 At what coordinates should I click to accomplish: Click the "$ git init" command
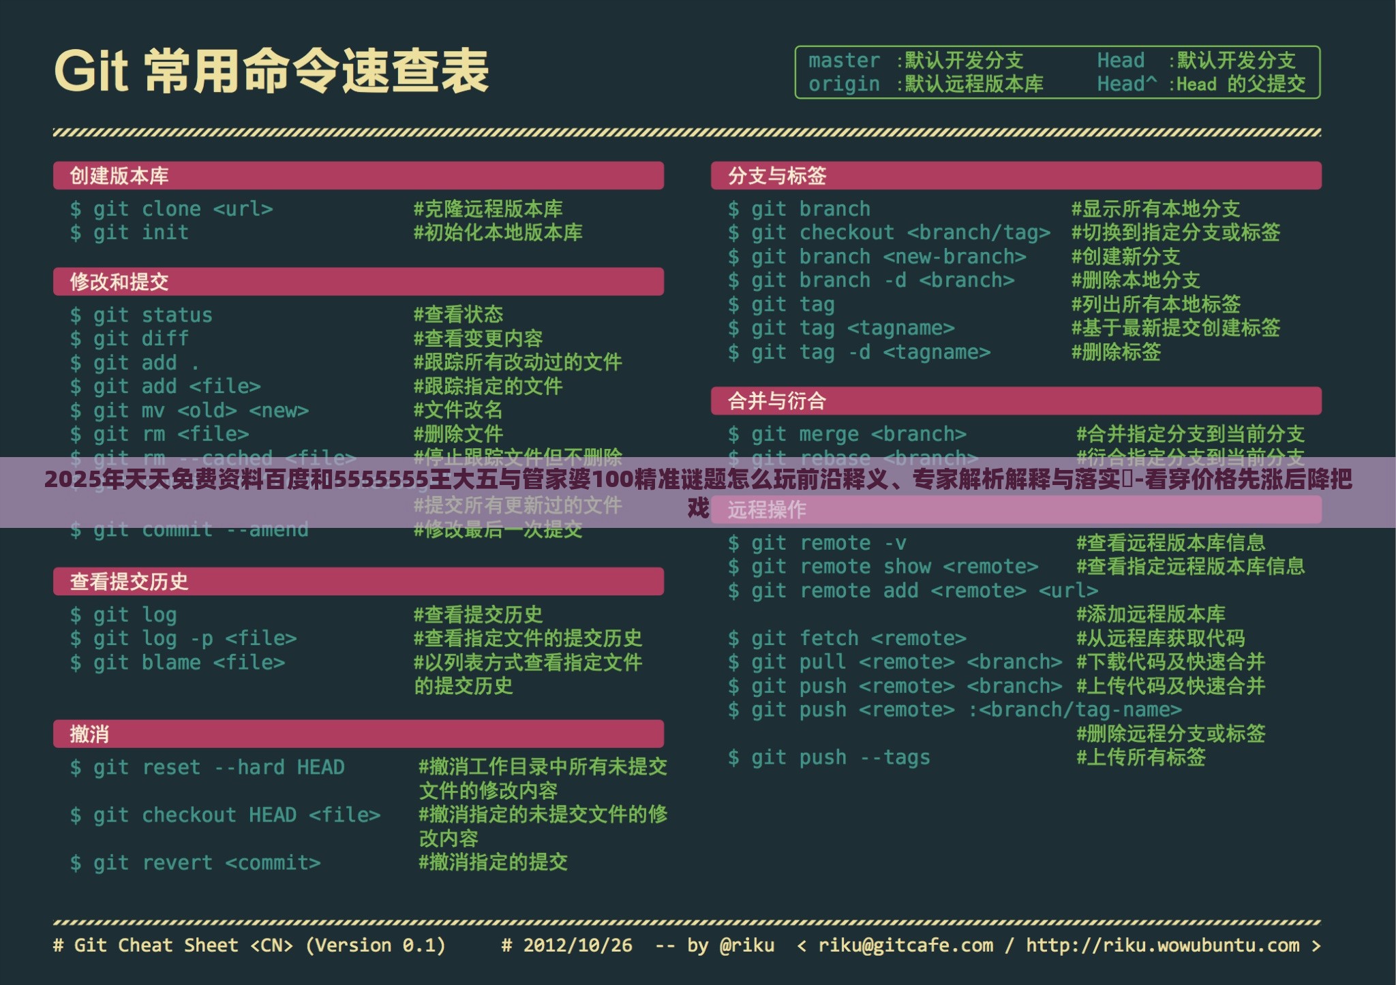(130, 233)
